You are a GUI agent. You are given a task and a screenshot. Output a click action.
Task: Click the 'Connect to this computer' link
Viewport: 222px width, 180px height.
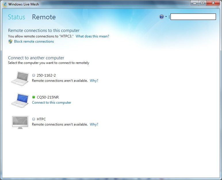coord(51,103)
